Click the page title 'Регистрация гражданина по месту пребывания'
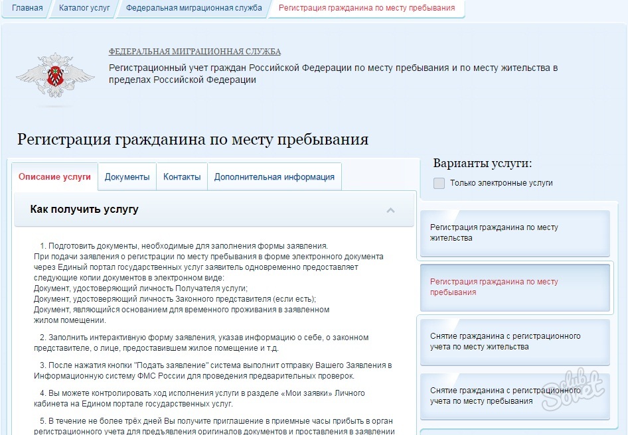This screenshot has width=628, height=435. point(193,140)
